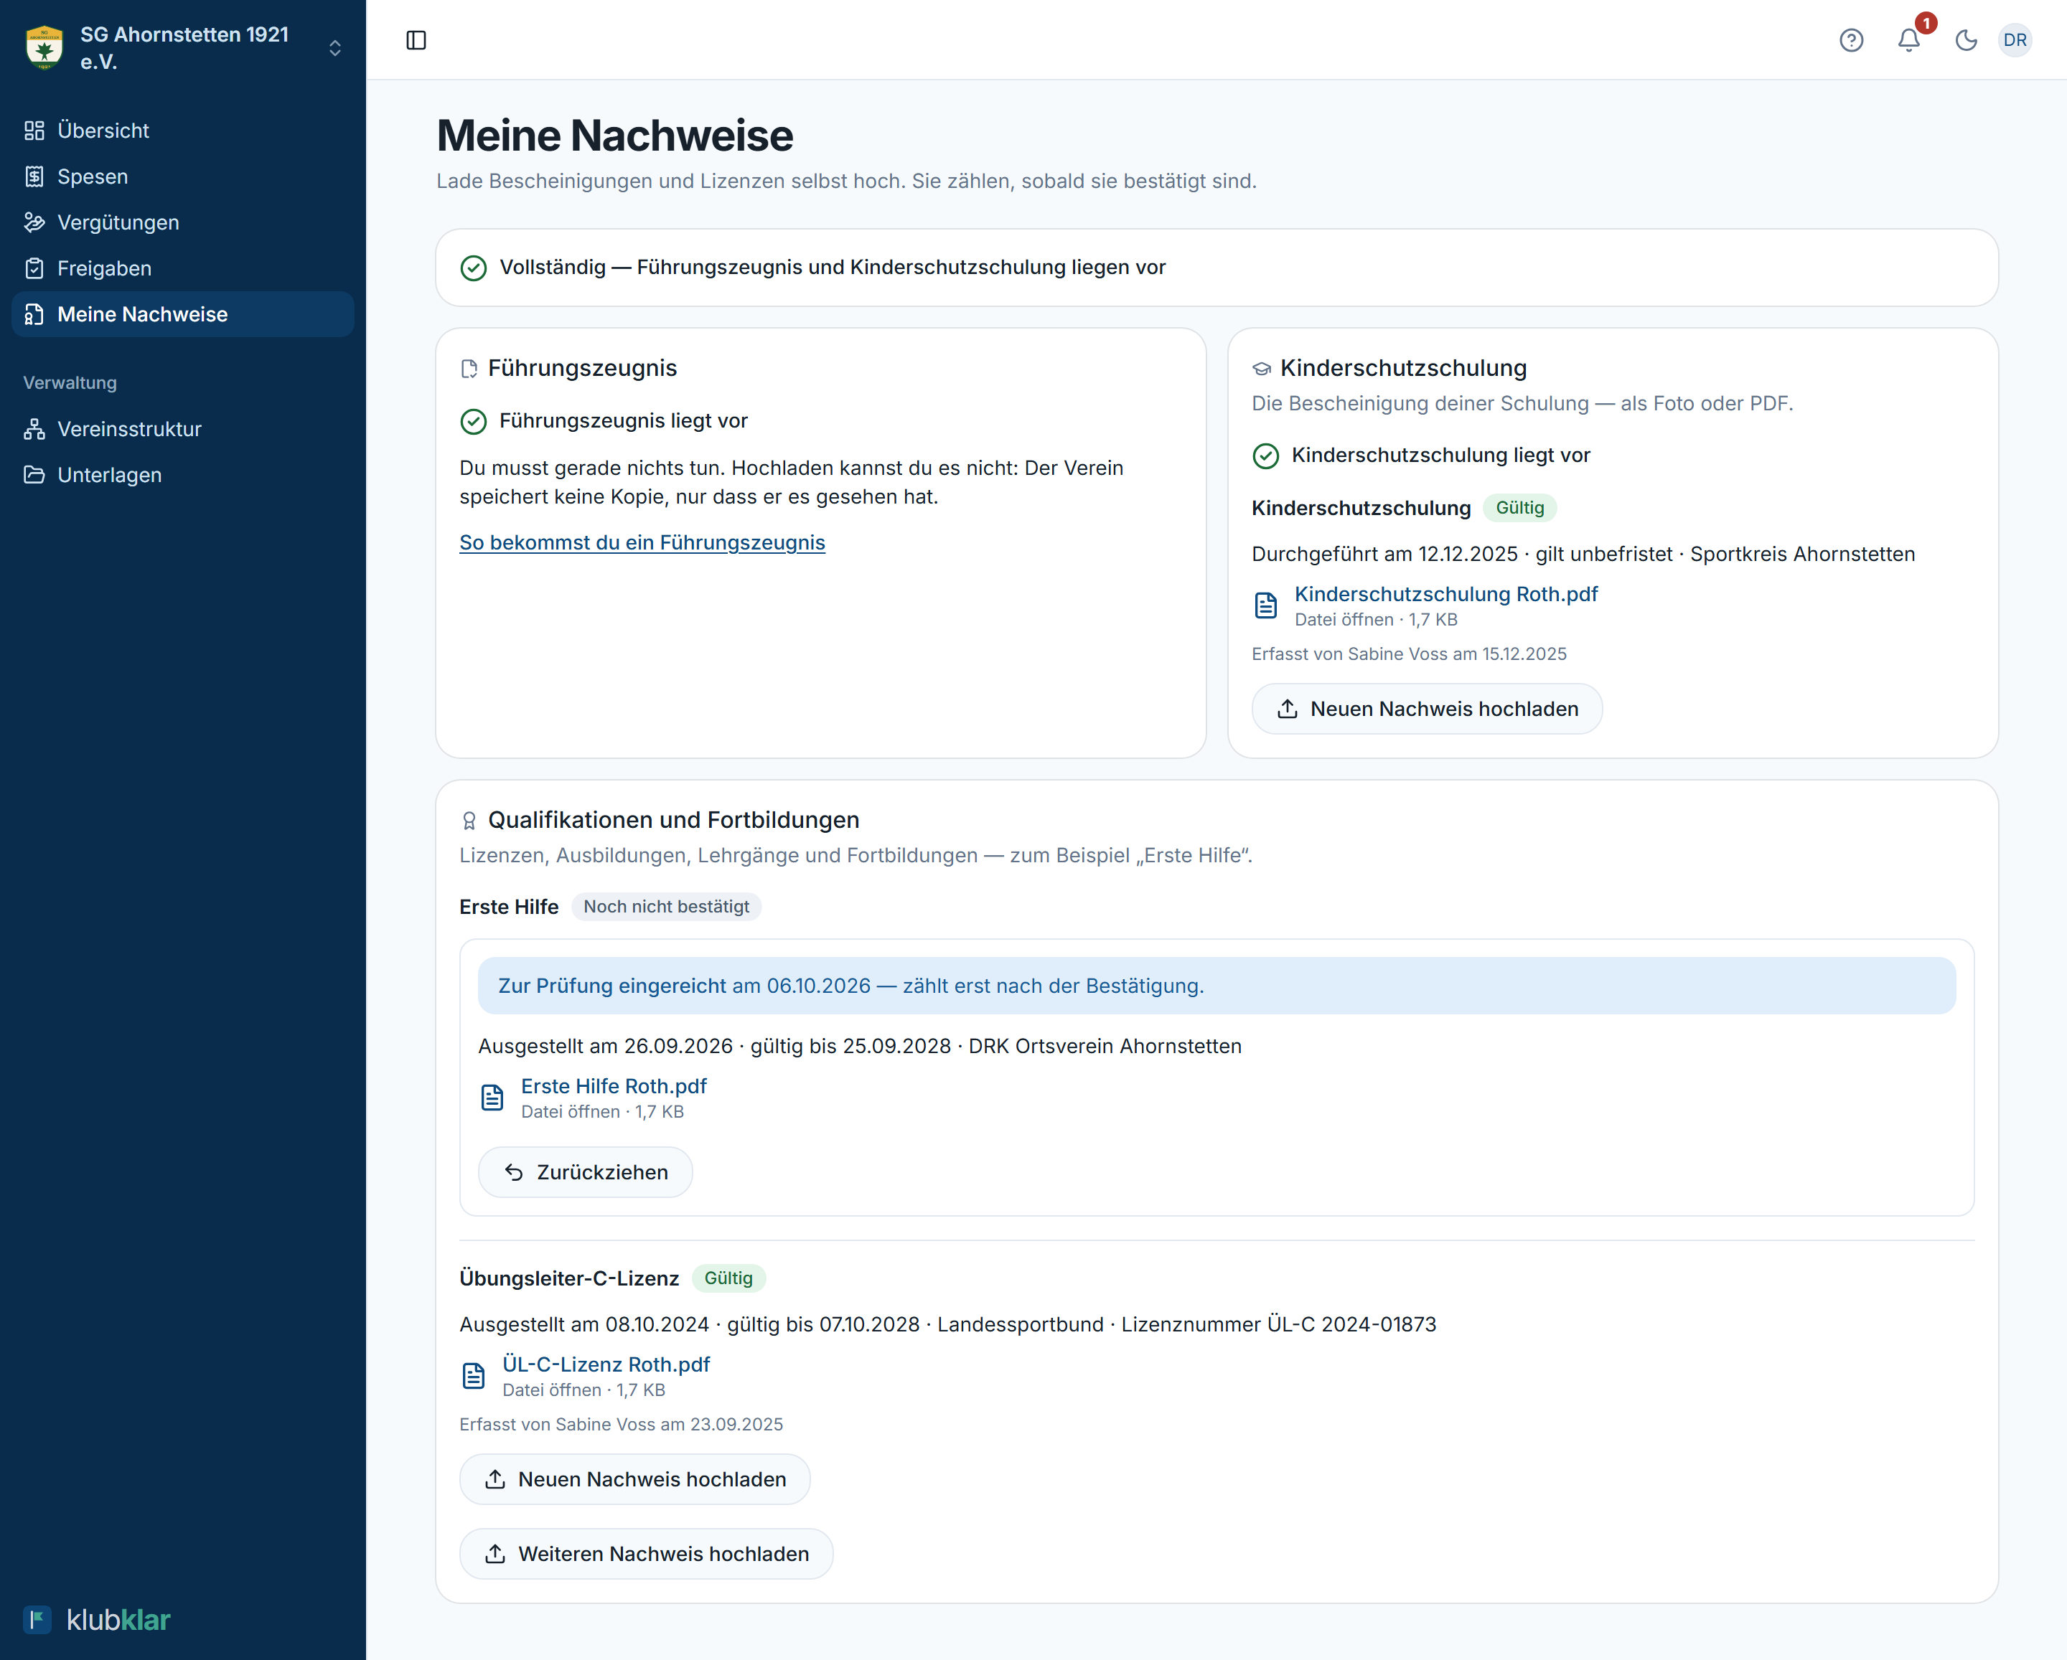This screenshot has width=2067, height=1660.
Task: Toggle the sidebar collapse icon
Action: click(x=416, y=40)
